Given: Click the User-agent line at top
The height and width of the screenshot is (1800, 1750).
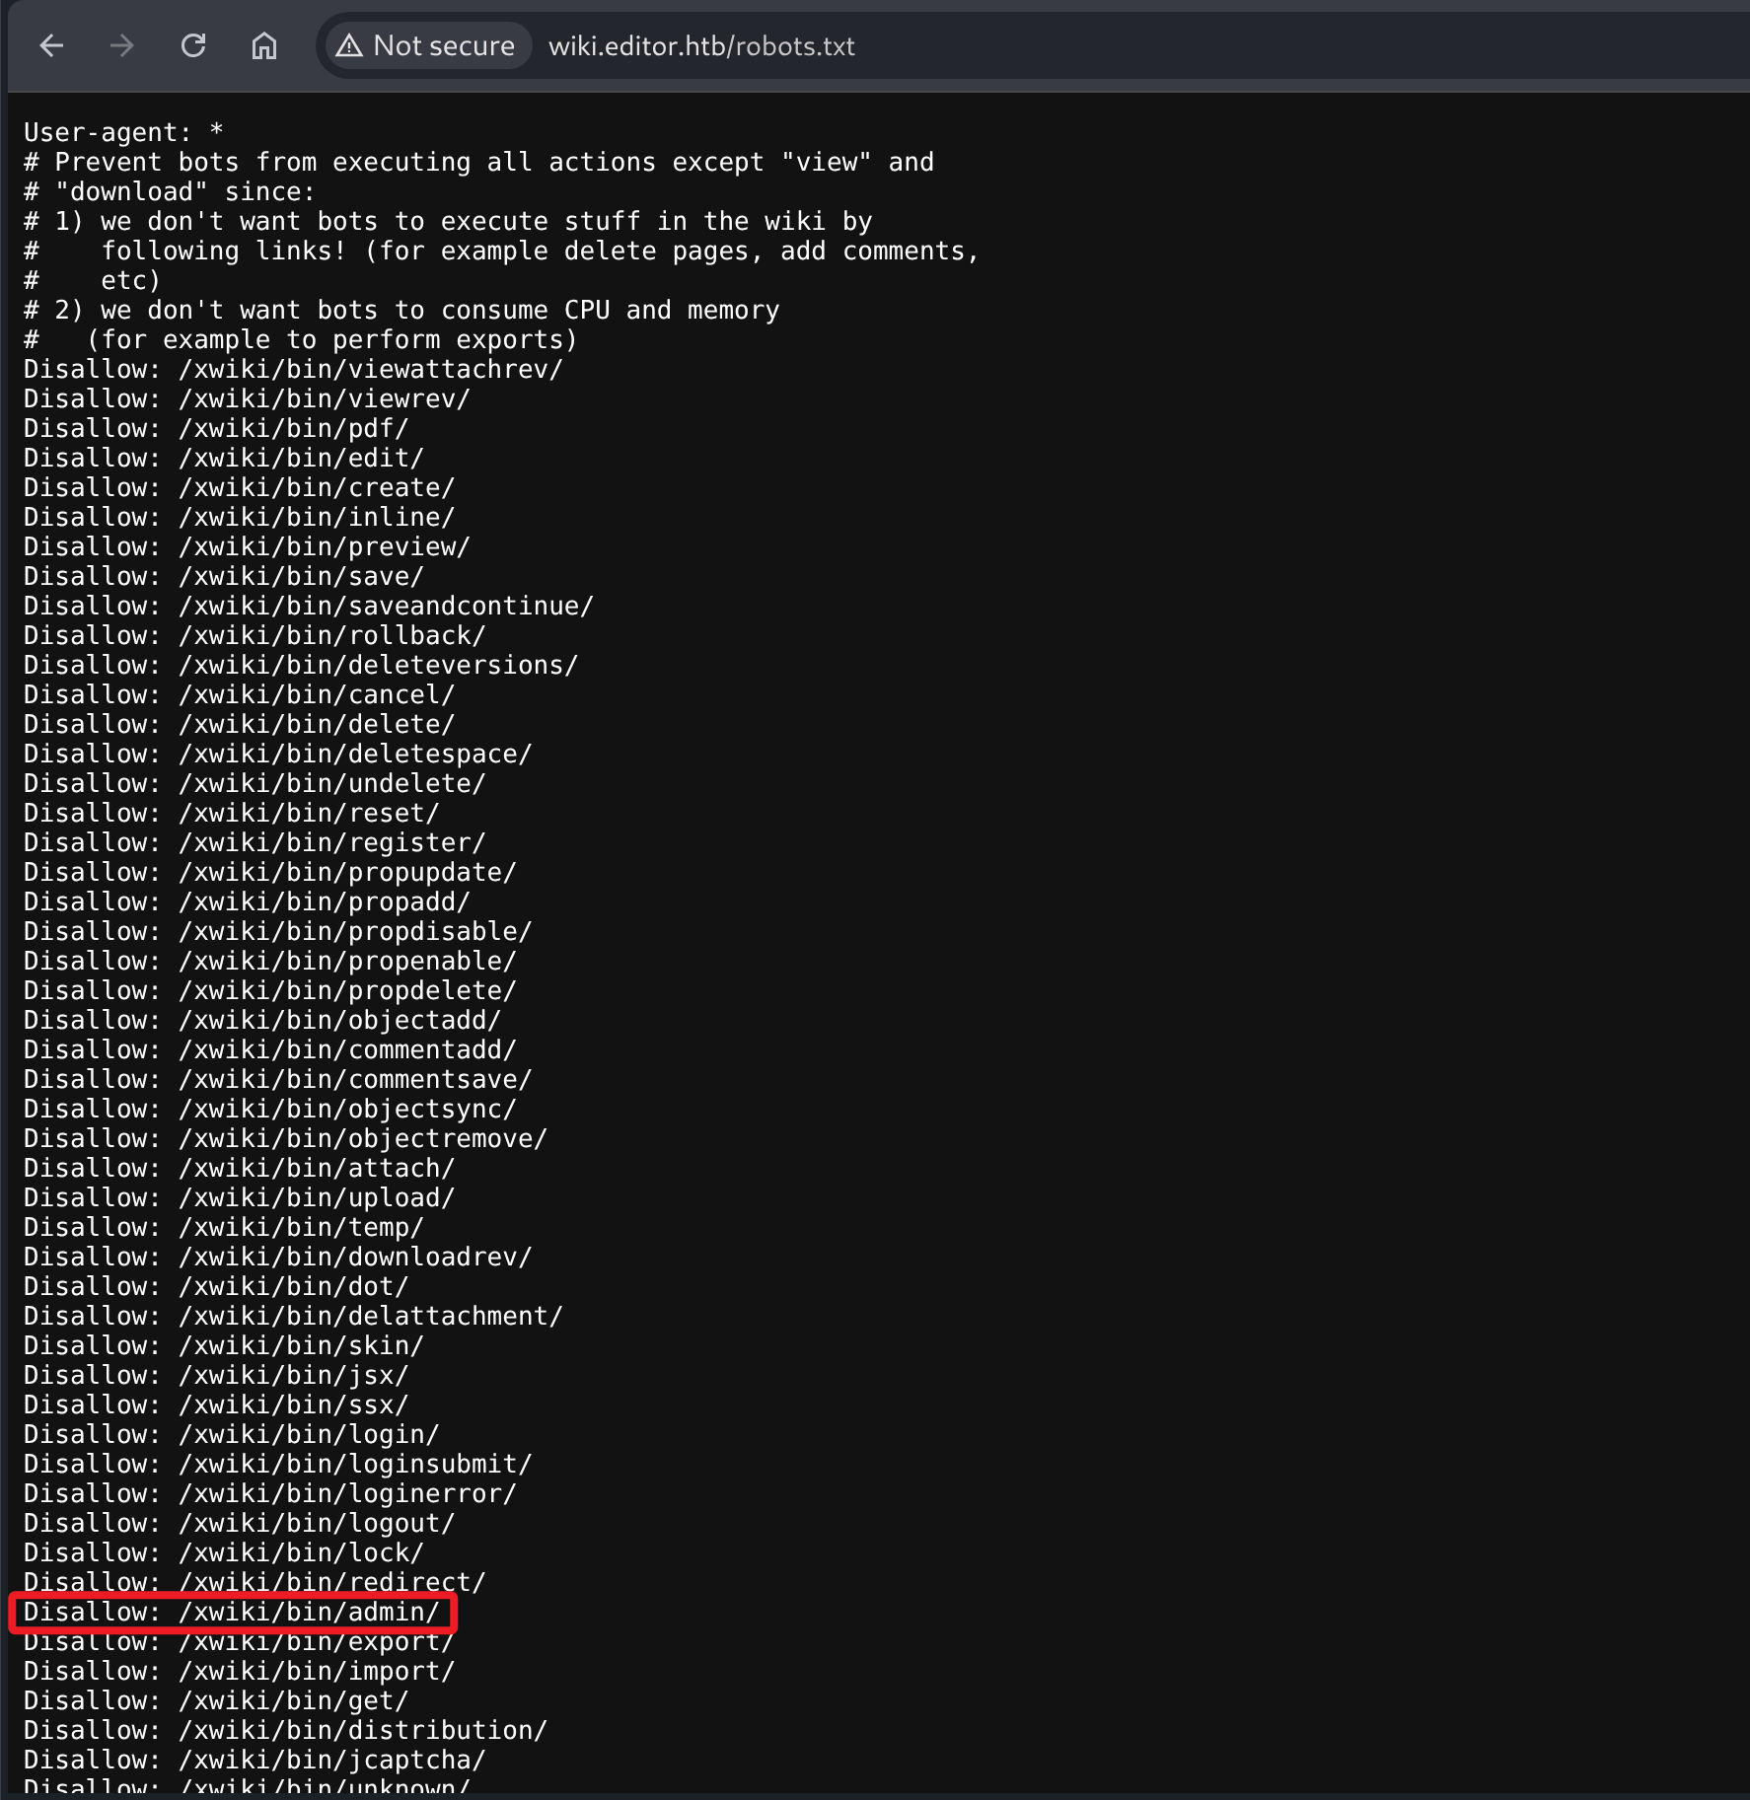Looking at the screenshot, I should (123, 132).
